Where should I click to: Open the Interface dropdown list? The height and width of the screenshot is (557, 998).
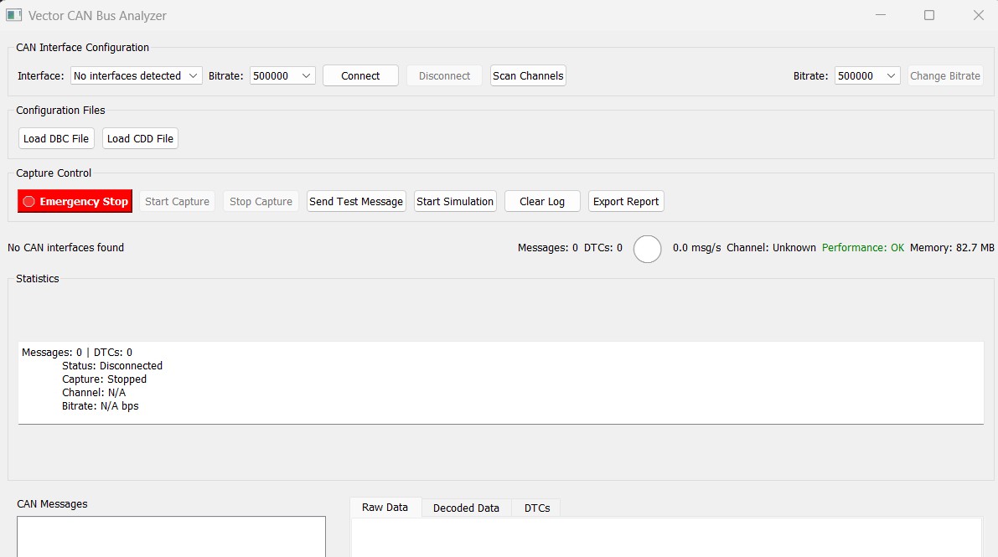pos(136,76)
